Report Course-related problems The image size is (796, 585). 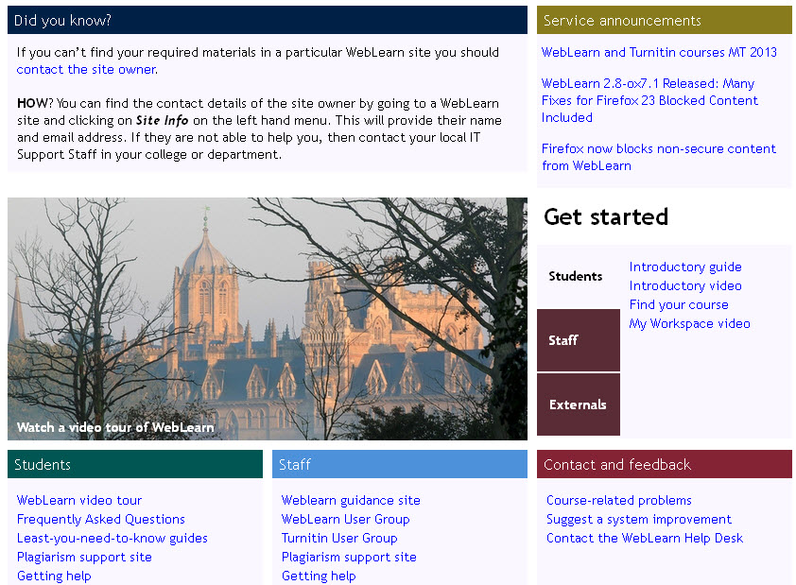(619, 501)
